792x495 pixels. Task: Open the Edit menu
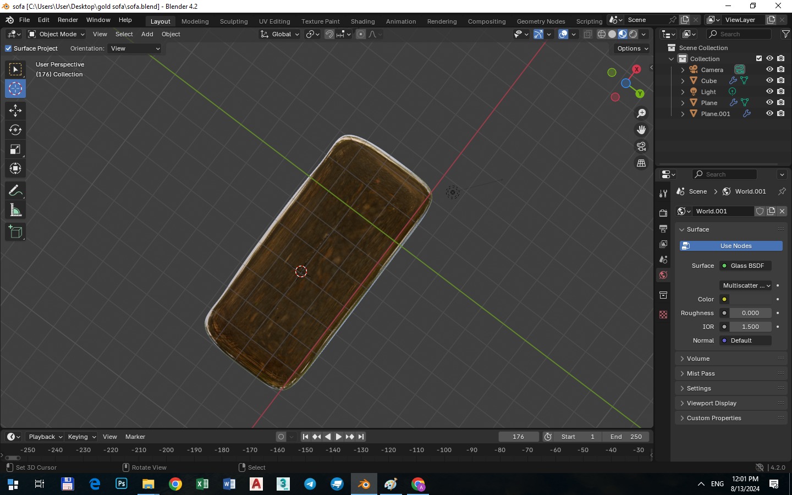click(43, 20)
